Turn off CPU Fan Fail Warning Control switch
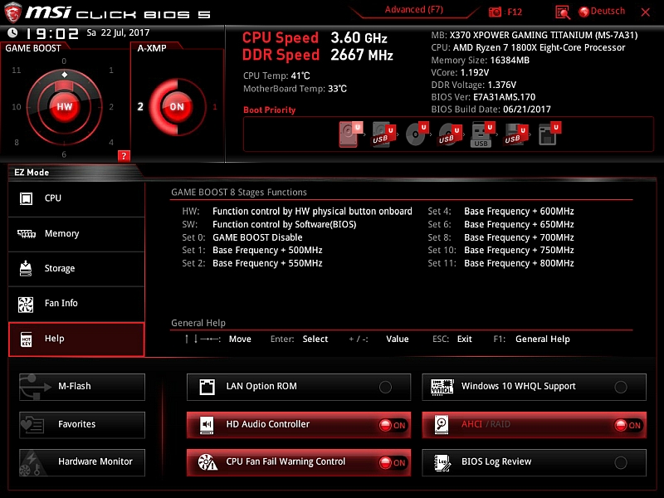 pyautogui.click(x=393, y=463)
